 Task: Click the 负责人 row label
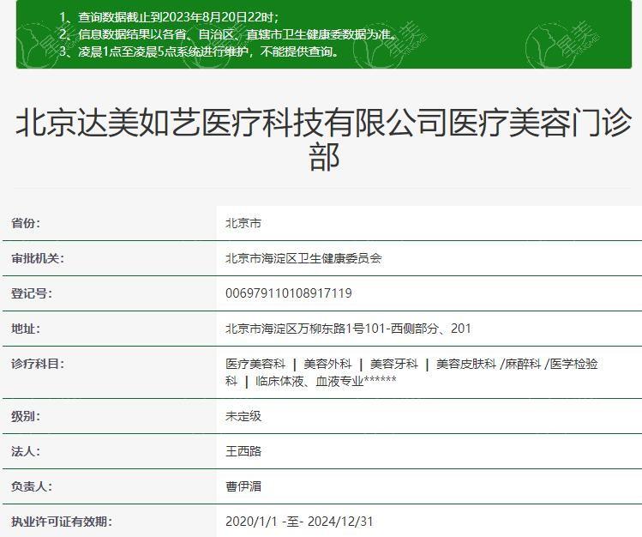click(x=32, y=486)
